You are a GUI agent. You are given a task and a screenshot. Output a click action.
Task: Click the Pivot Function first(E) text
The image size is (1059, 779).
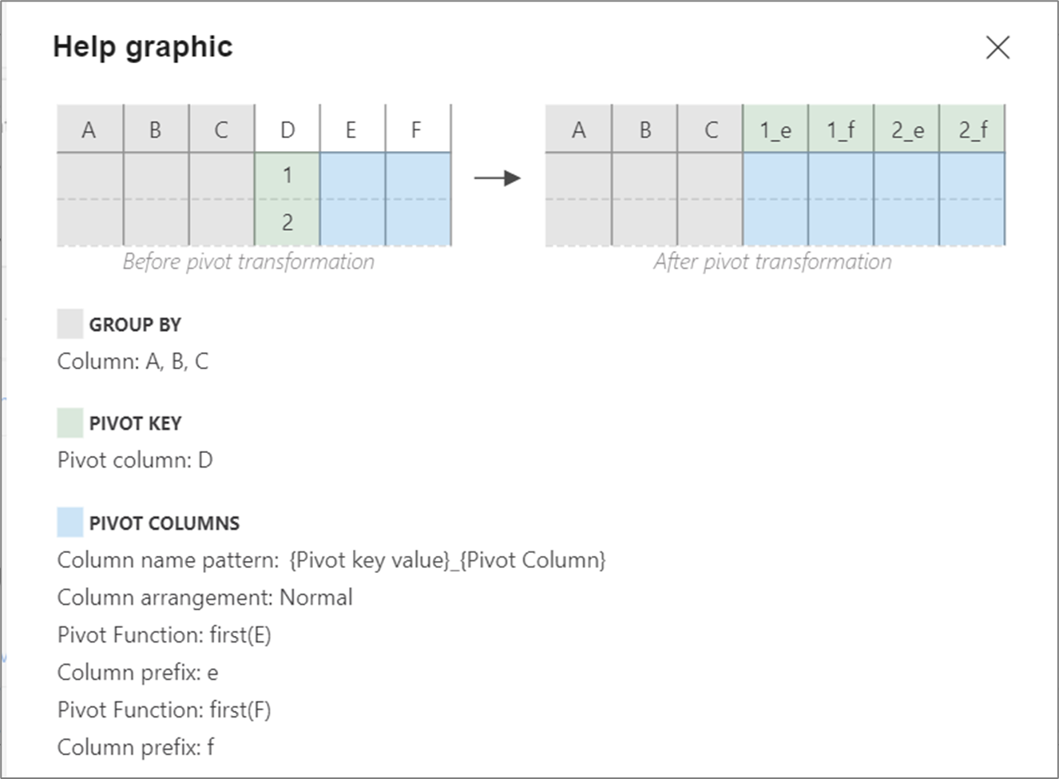click(164, 634)
